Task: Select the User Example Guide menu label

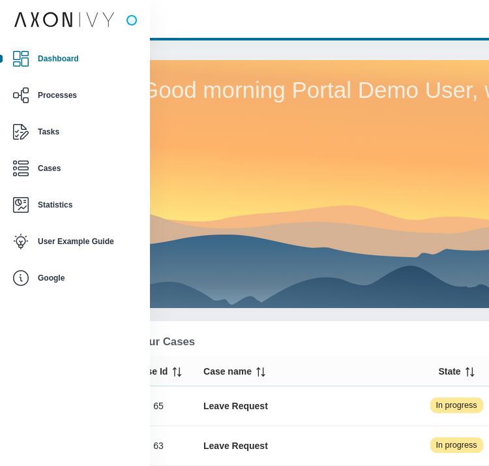Action: click(x=76, y=241)
